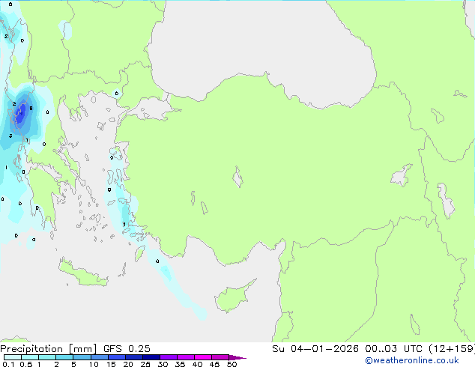Click the '25' legend scale label
Image resolution: width=475 pixels, height=367 pixels.
(x=145, y=364)
